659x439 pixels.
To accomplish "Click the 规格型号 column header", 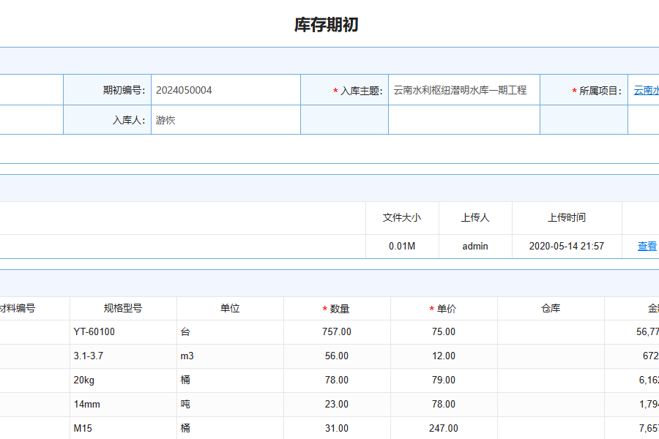I will pos(123,309).
